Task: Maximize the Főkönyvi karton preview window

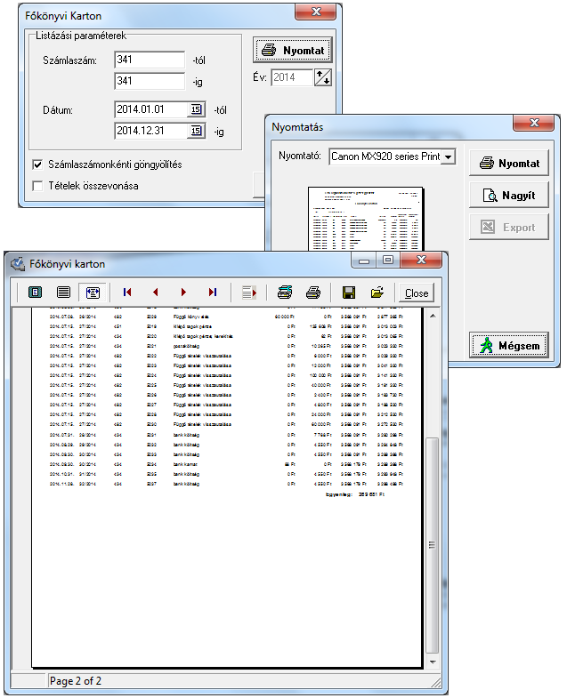Action: point(388,260)
